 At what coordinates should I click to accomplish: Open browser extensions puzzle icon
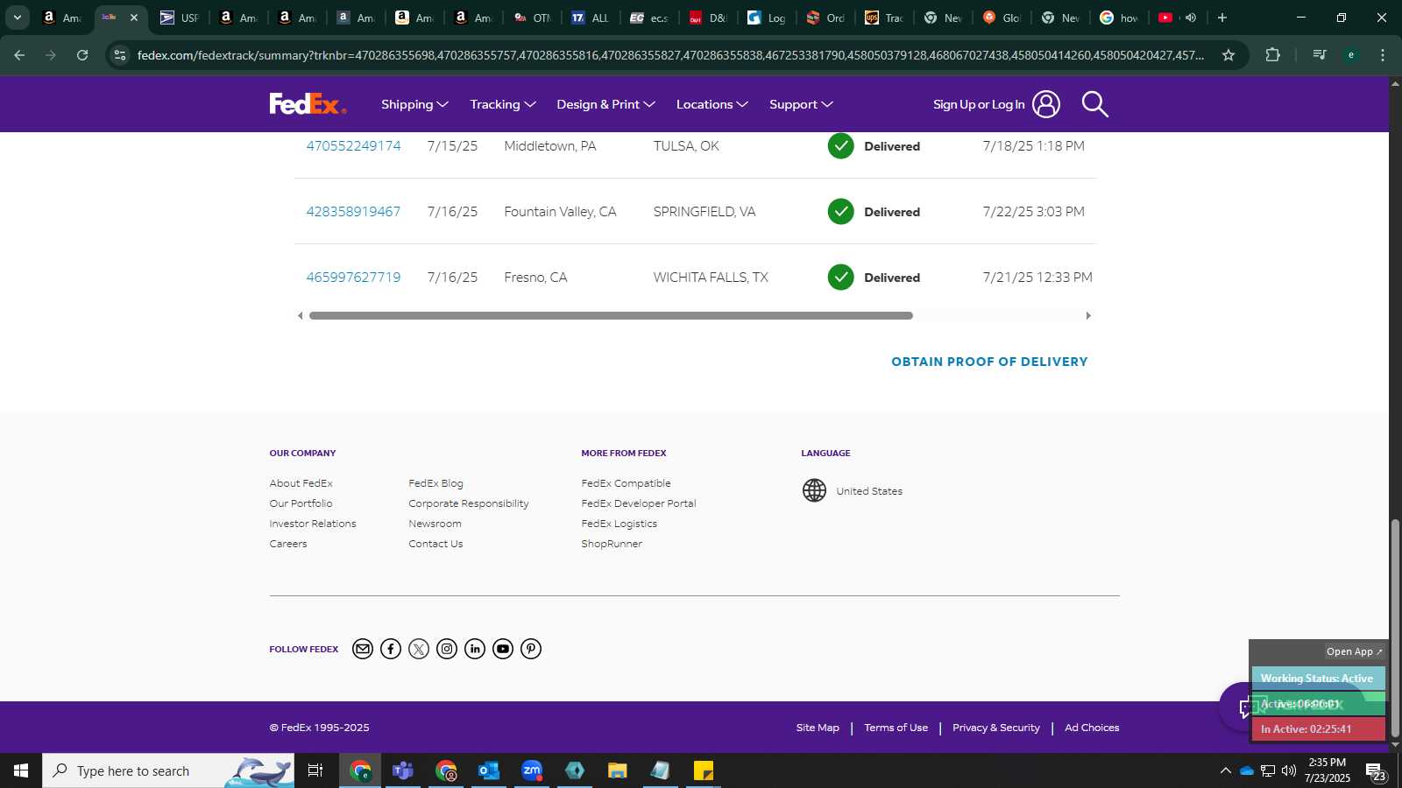tap(1272, 55)
